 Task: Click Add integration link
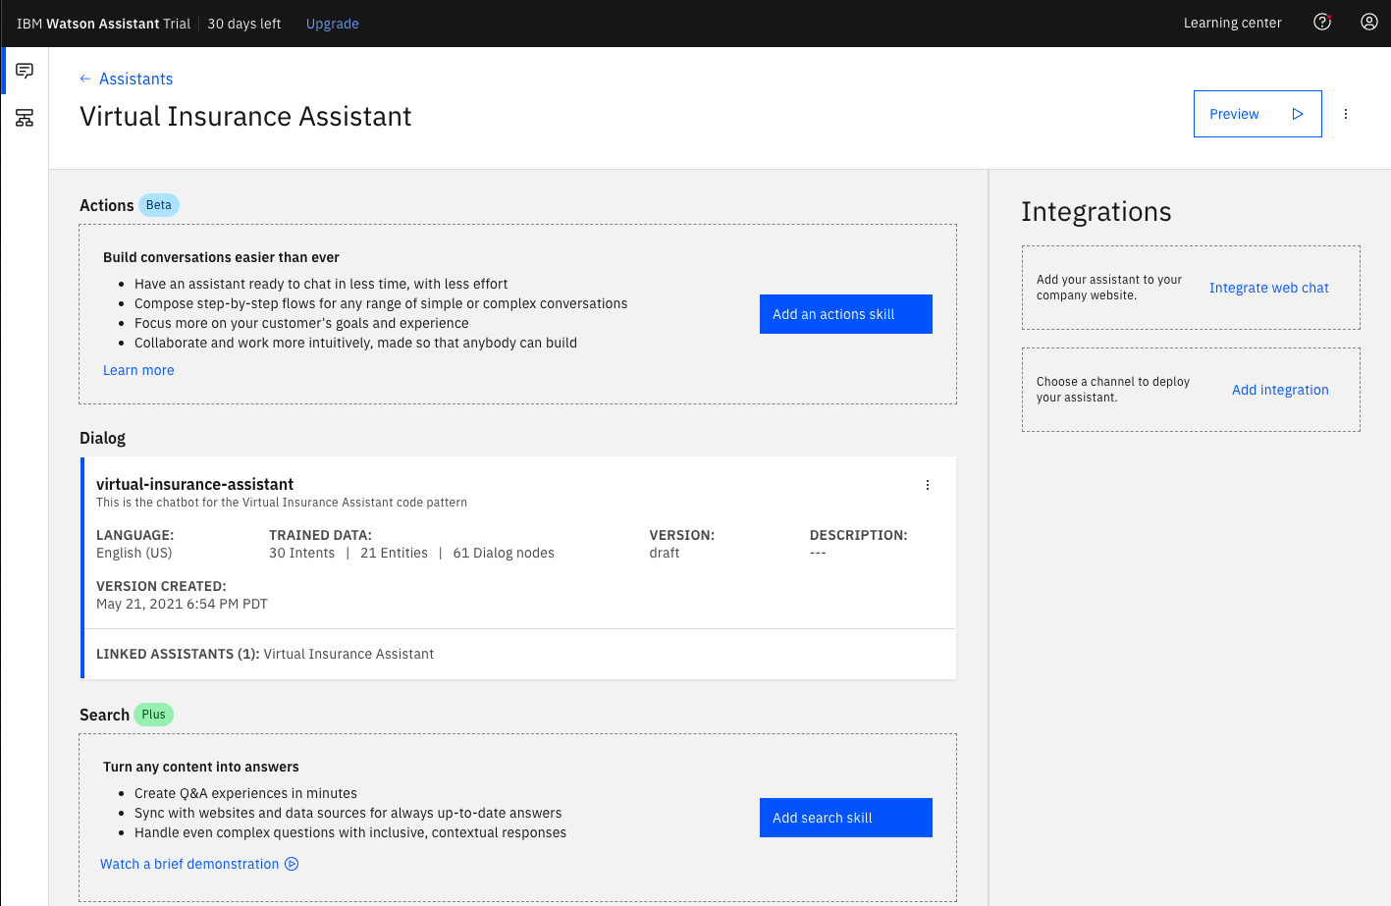point(1280,390)
